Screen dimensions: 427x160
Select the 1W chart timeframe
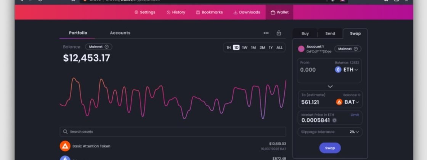tap(245, 48)
